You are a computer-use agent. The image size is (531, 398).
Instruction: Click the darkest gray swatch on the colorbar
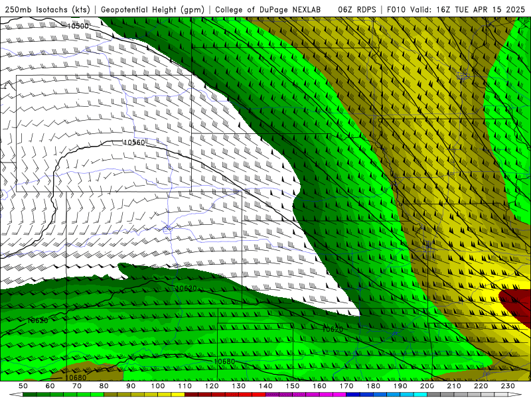pos(434,394)
